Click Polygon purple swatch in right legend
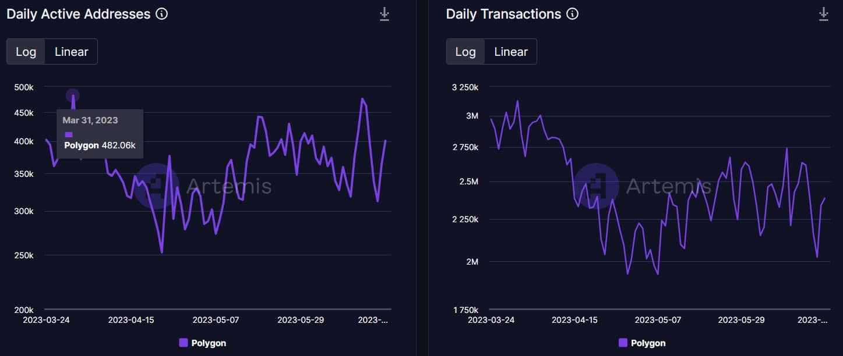The height and width of the screenshot is (356, 843). (x=623, y=343)
